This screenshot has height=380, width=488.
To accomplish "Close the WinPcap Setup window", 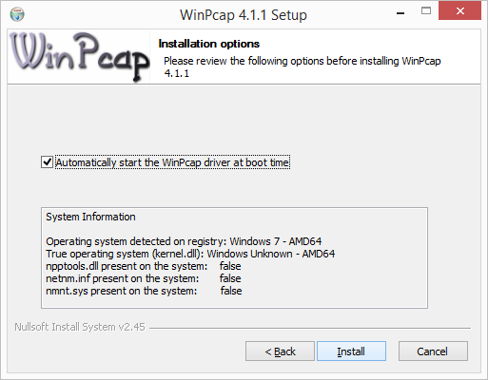I will pos(459,11).
